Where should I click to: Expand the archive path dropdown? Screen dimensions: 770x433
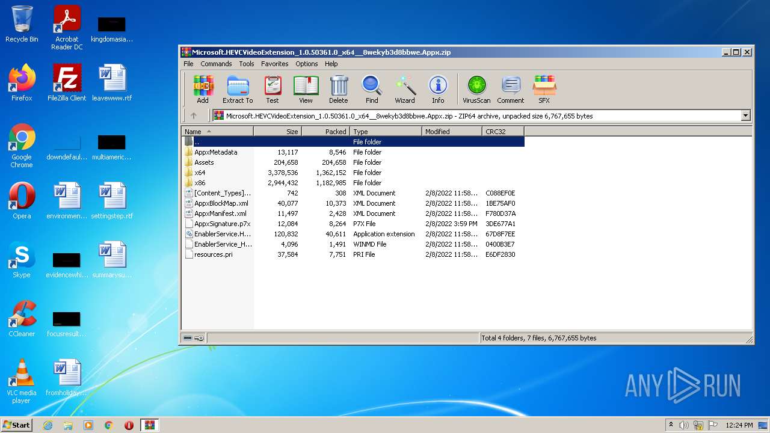point(746,115)
